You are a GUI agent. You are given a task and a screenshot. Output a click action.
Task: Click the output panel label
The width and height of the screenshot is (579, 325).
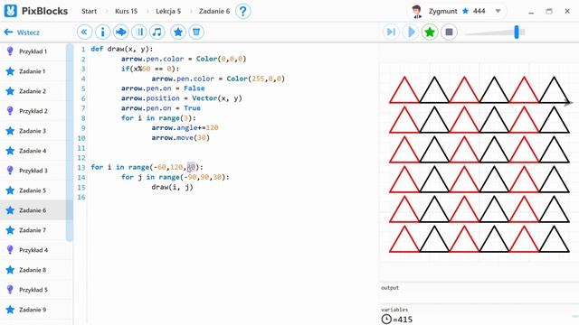tap(390, 288)
